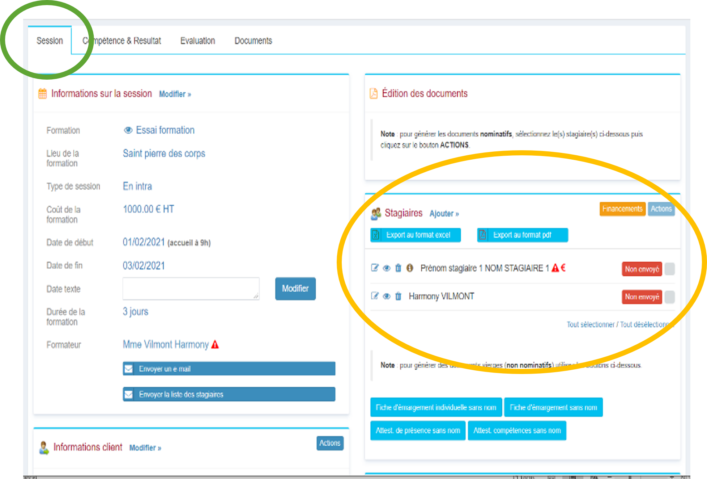
Task: Click the Non envoyé badge for Harmony VILMONT
Action: [642, 297]
